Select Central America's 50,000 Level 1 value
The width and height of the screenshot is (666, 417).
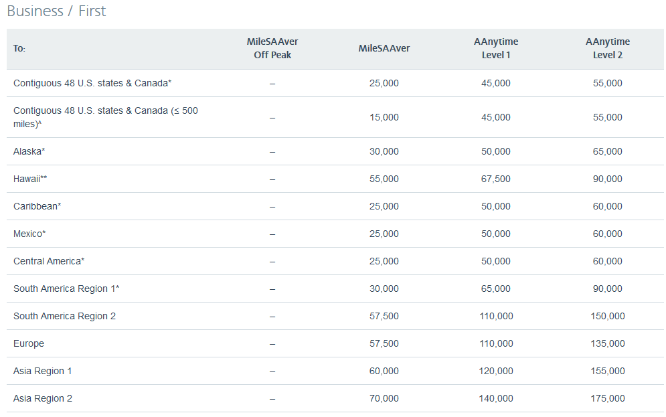pyautogui.click(x=496, y=261)
